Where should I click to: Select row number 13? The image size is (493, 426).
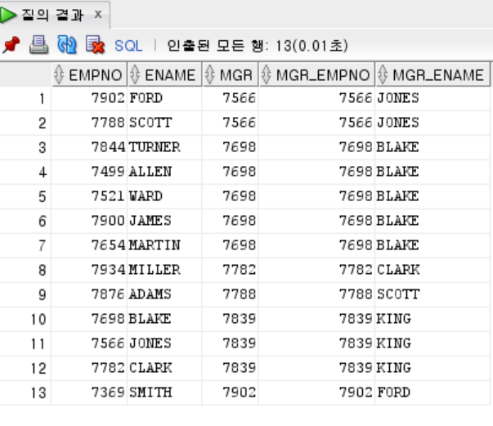pyautogui.click(x=25, y=392)
